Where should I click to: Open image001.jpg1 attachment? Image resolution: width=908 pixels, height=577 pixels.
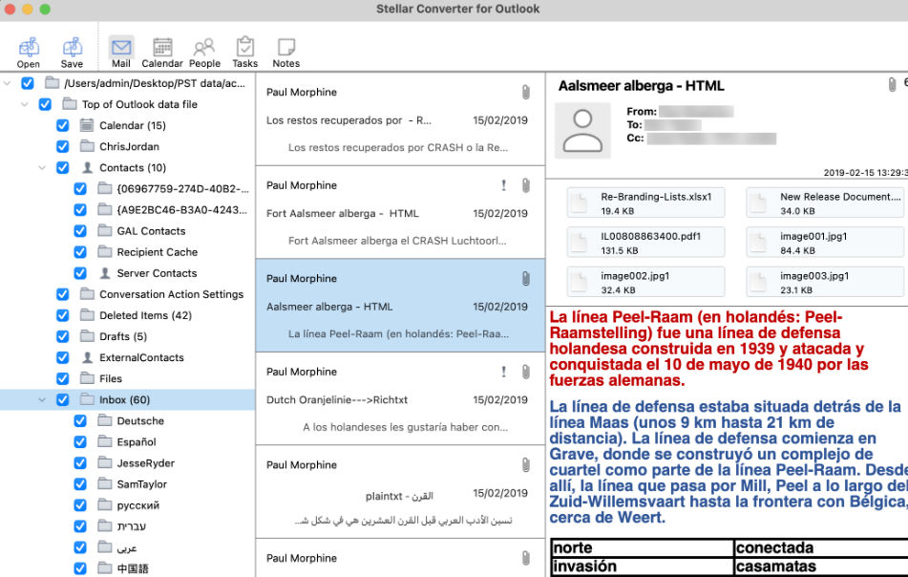click(x=825, y=242)
